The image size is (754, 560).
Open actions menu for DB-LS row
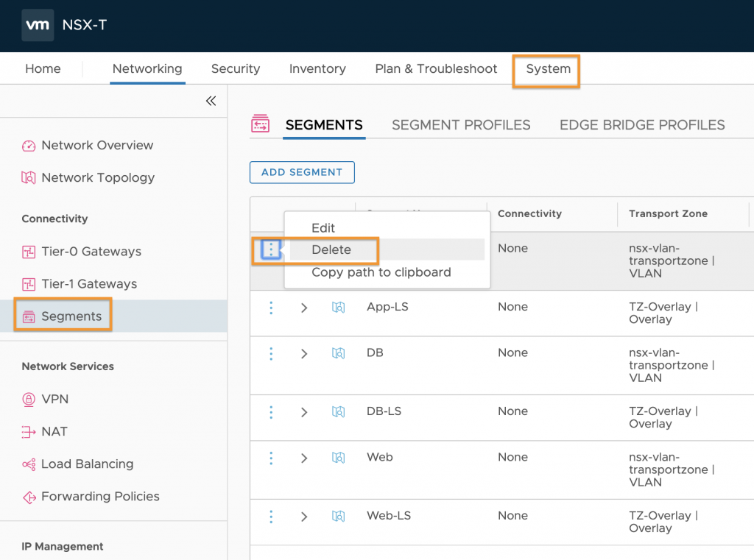tap(271, 412)
